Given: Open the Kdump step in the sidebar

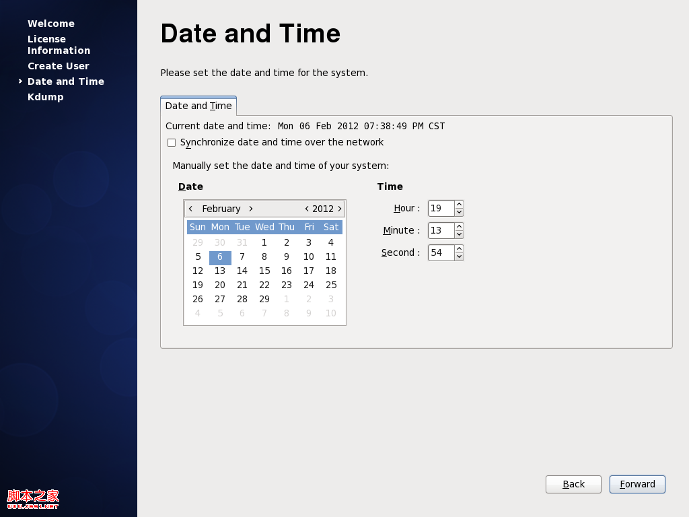Looking at the screenshot, I should point(46,96).
